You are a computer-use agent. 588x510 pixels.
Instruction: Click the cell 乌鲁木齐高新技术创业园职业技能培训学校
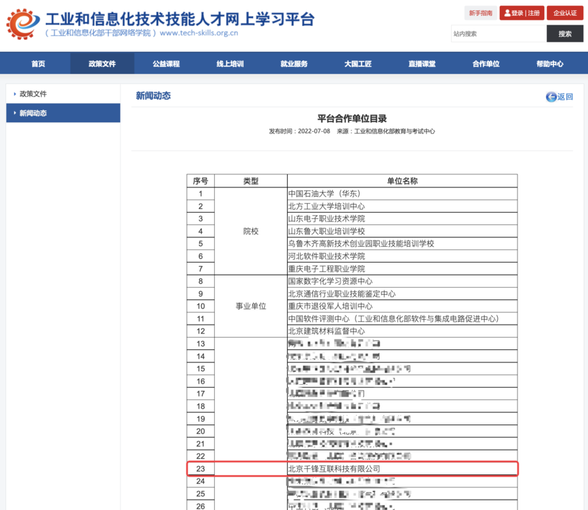click(x=403, y=244)
